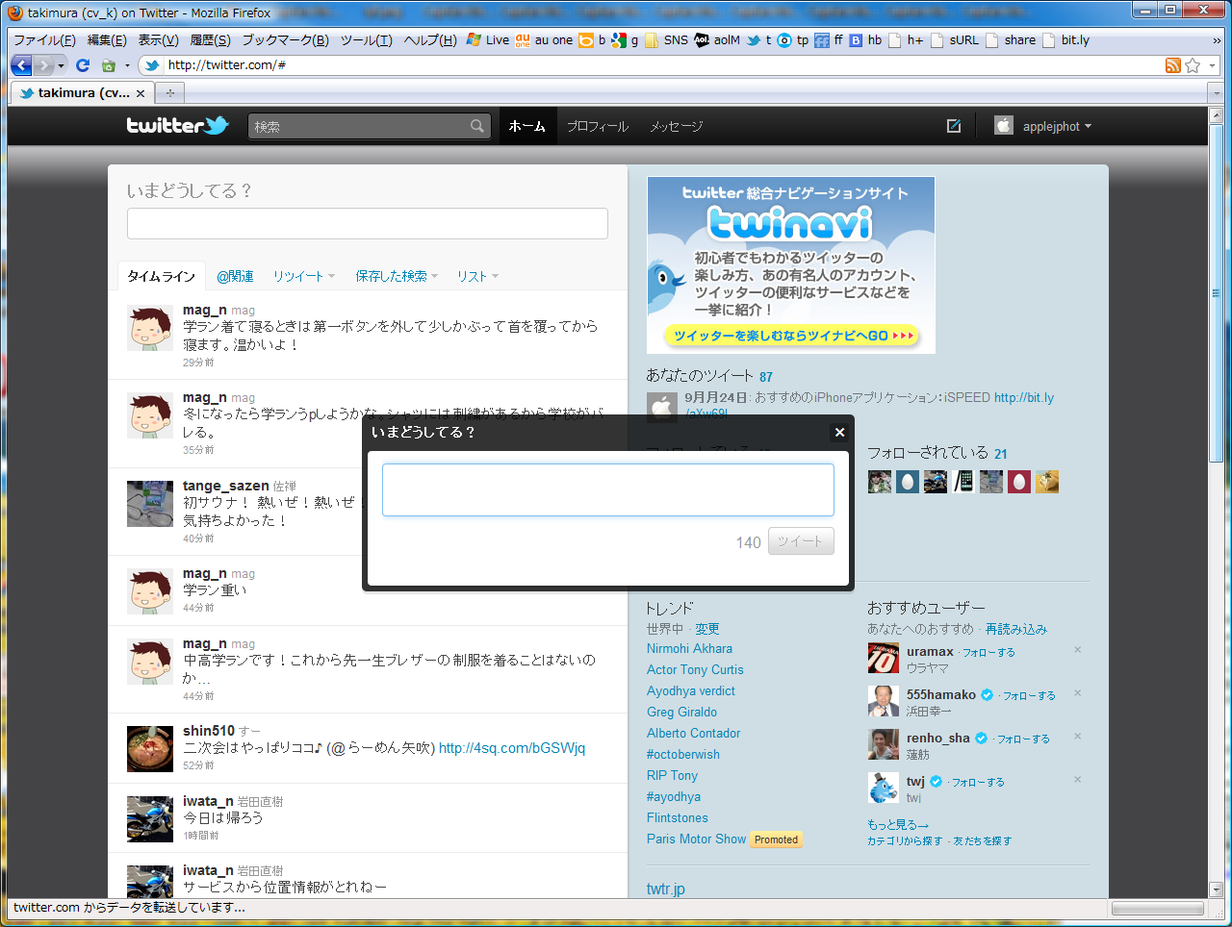Click the home icon in navigation bar
This screenshot has height=927, width=1232.
109,65
